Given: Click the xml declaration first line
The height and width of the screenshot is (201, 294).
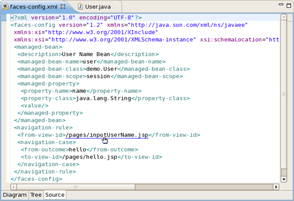Looking at the screenshot, I should pyautogui.click(x=76, y=18).
